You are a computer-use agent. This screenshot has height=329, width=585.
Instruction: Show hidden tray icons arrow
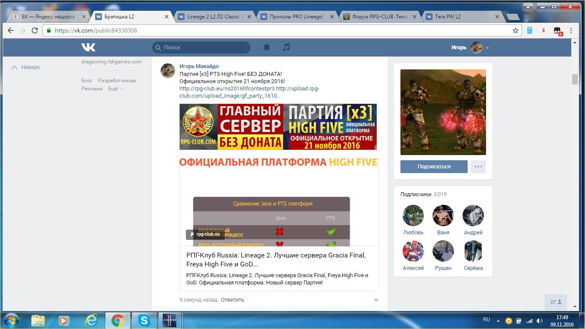coord(498,320)
